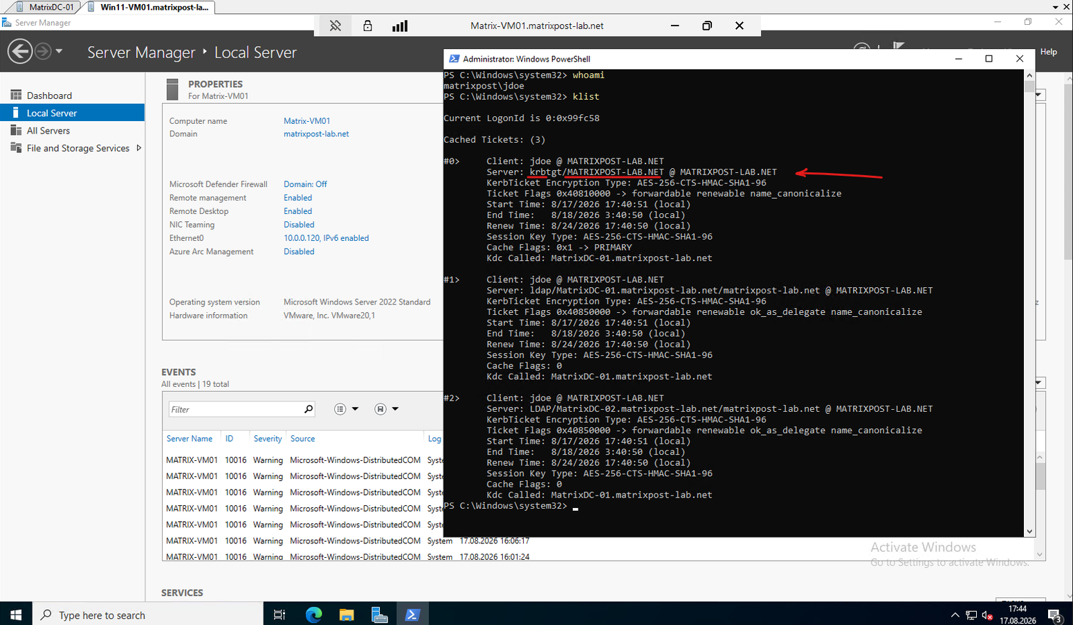Click the All Servers sidebar icon

[16, 130]
